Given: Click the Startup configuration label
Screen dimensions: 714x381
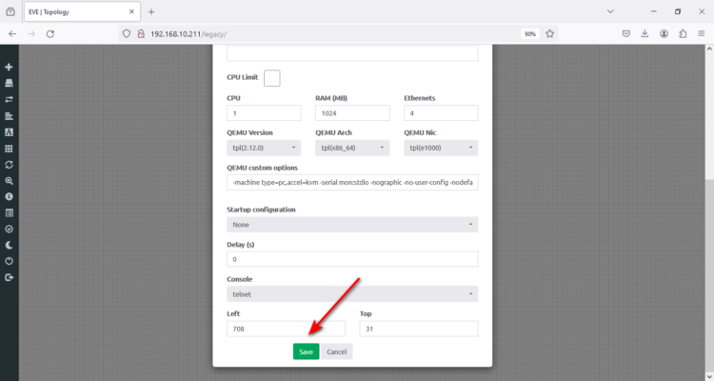Looking at the screenshot, I should (x=261, y=210).
